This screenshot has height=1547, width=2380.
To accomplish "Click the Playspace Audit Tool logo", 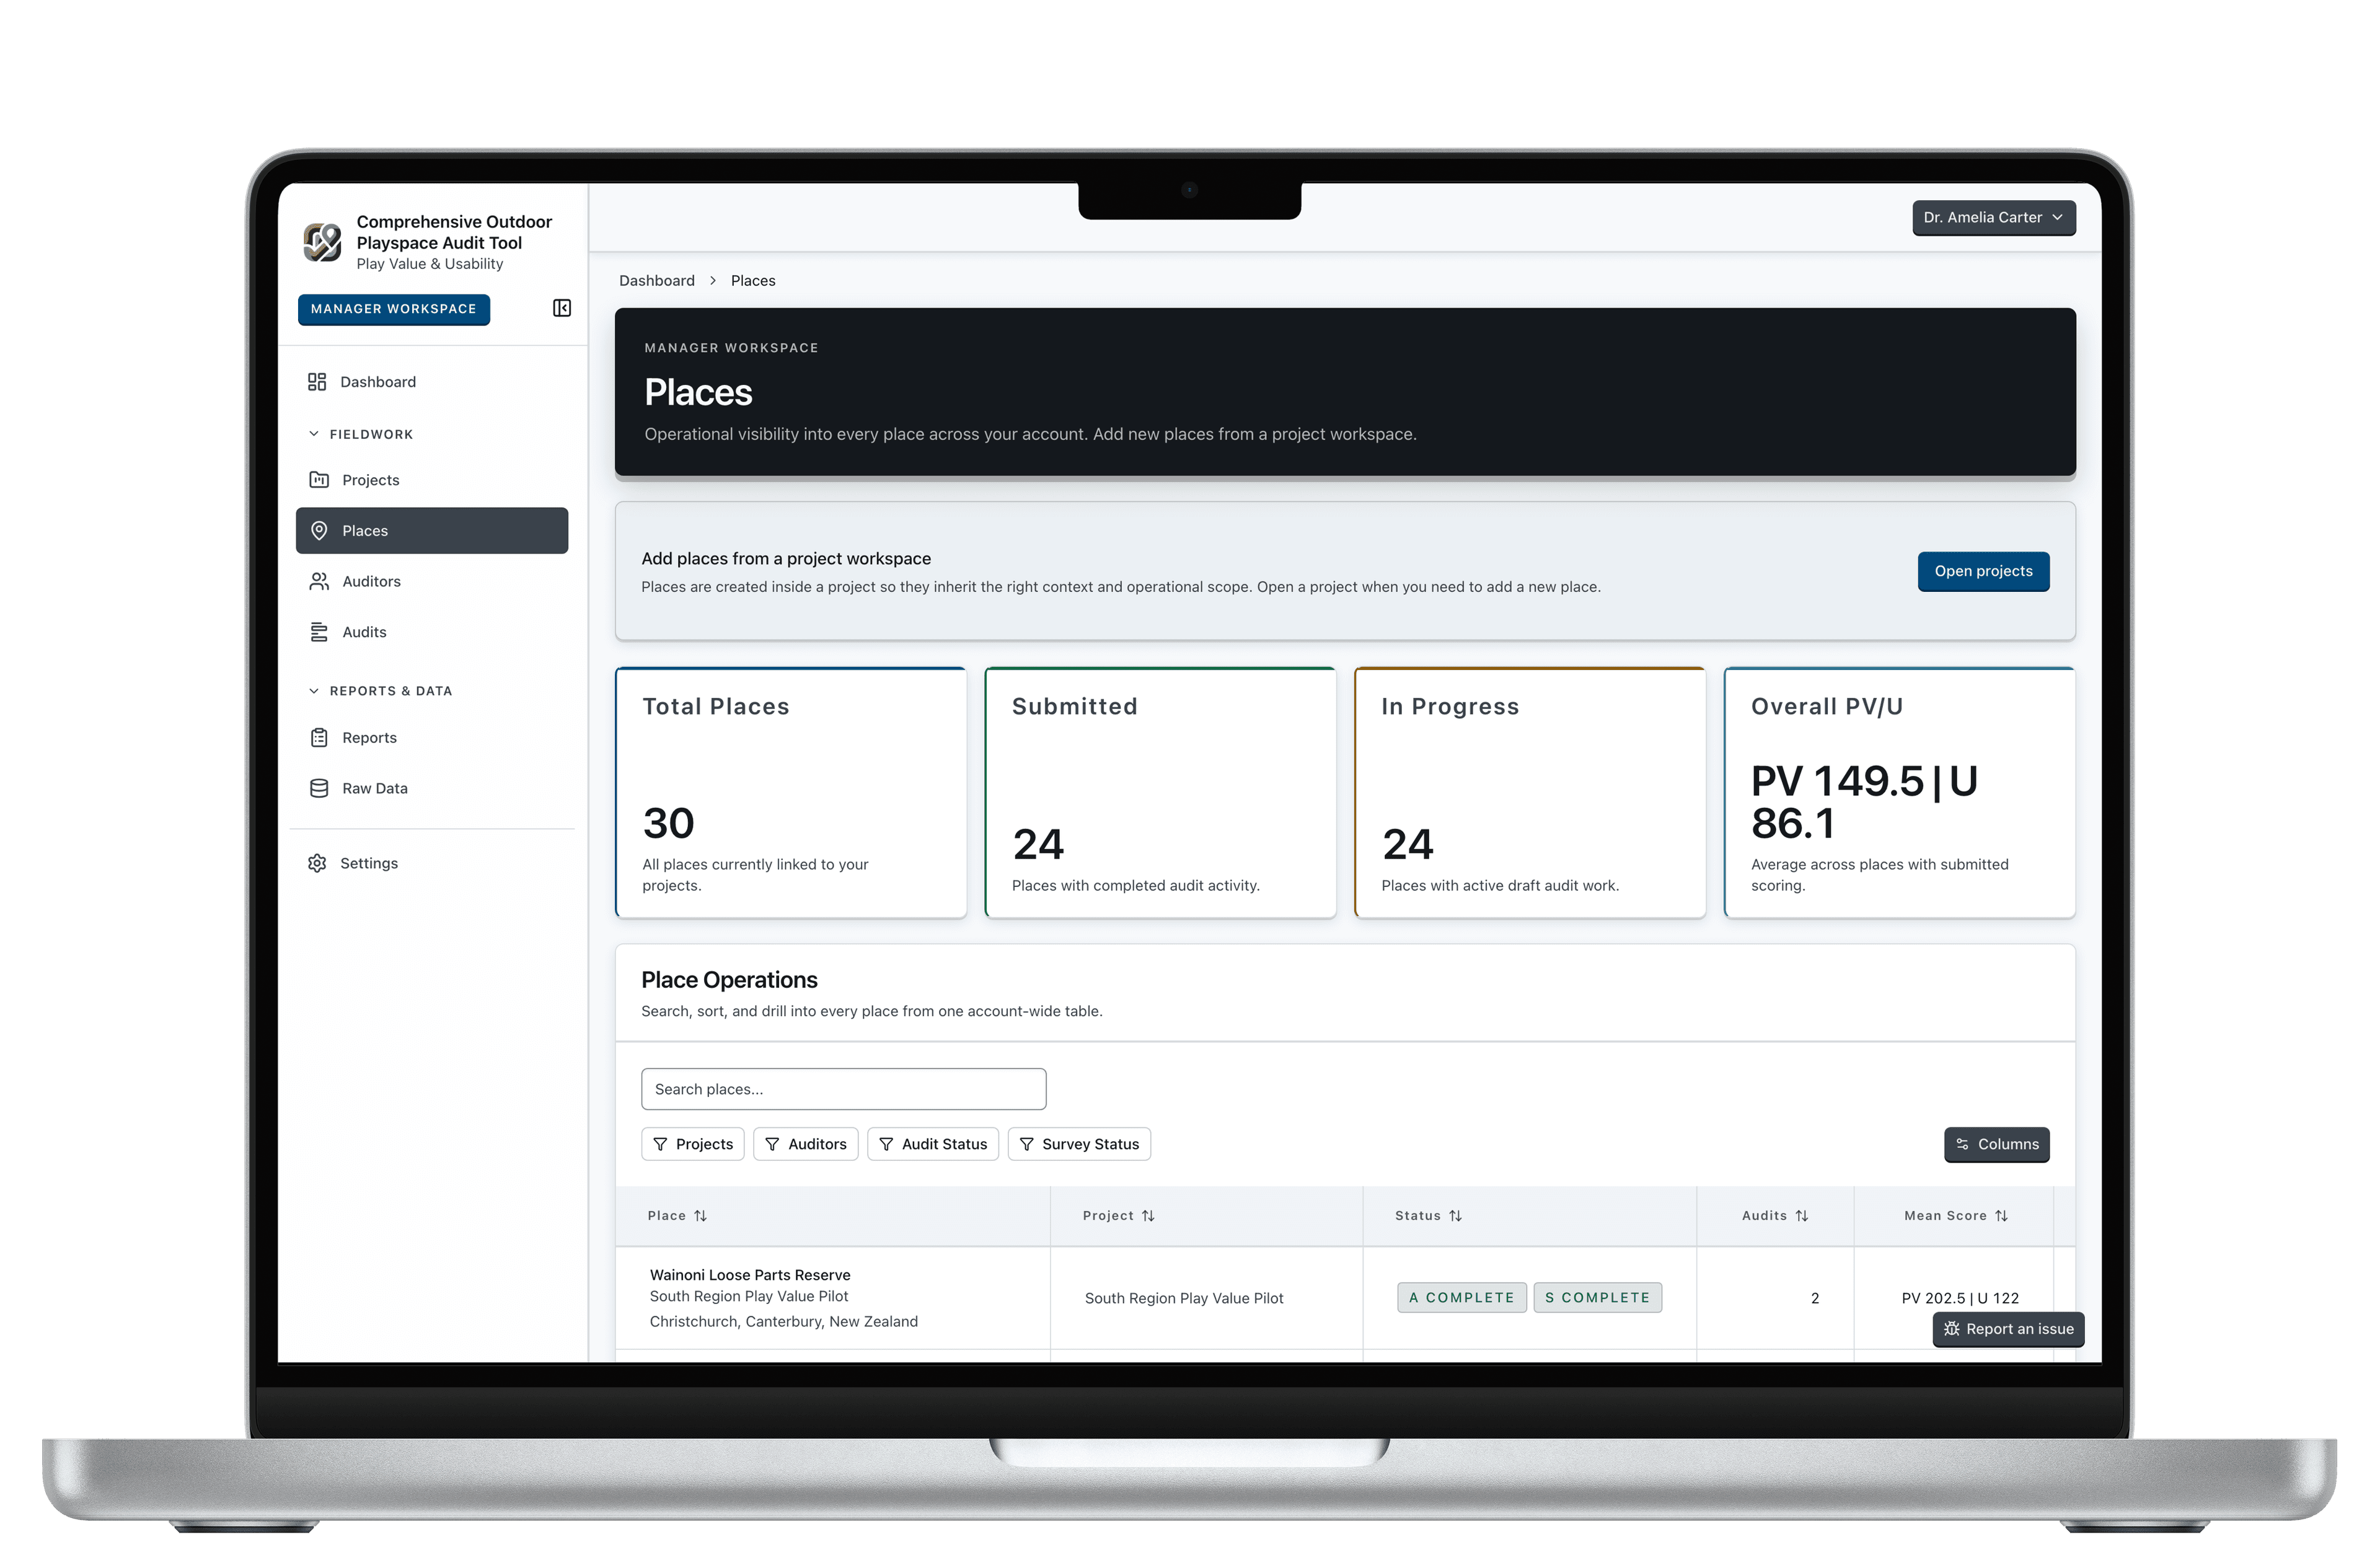I will (x=322, y=242).
